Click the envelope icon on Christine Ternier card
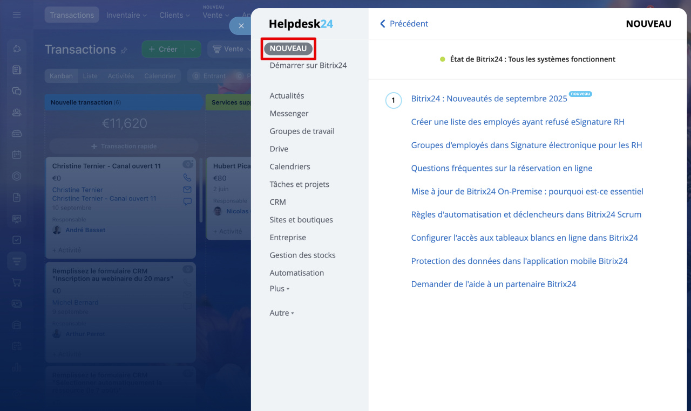The height and width of the screenshot is (411, 691). coord(187,190)
